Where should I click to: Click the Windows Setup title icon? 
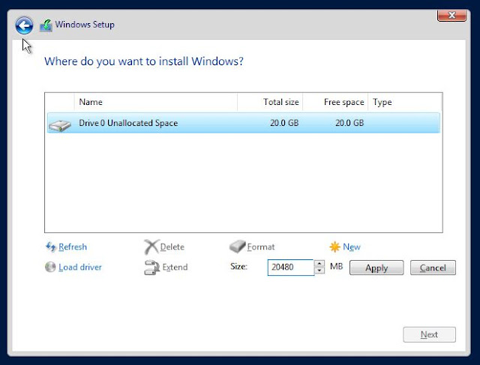[x=46, y=25]
